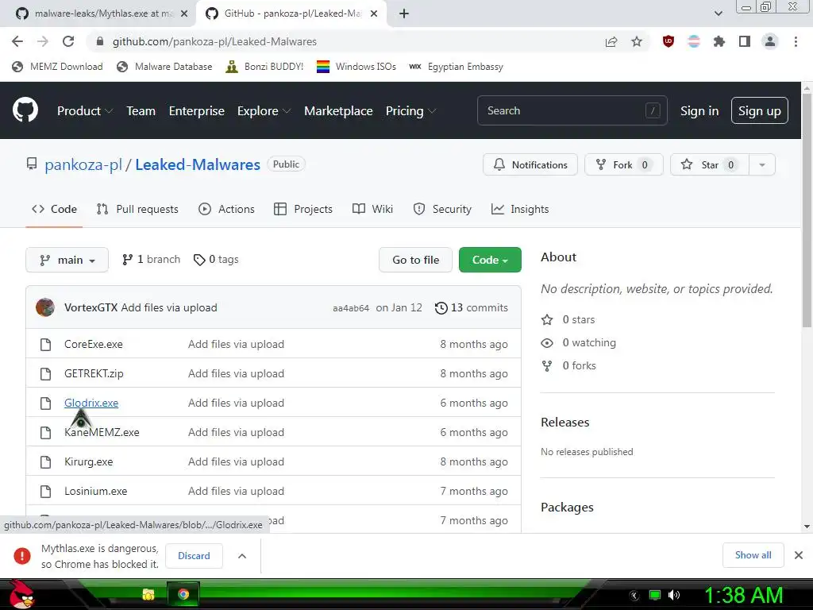This screenshot has width=813, height=610.
Task: Go back with the browser back arrow
Action: (17, 41)
